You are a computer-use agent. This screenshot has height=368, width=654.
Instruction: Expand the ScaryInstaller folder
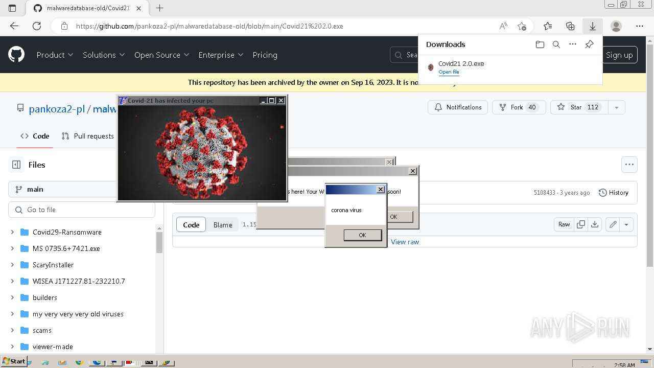click(x=12, y=265)
